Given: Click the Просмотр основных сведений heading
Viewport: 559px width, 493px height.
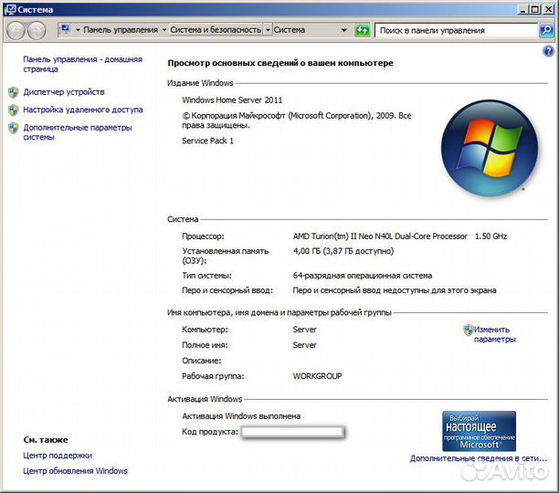Looking at the screenshot, I should tap(280, 63).
